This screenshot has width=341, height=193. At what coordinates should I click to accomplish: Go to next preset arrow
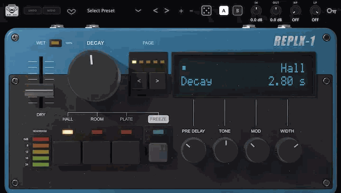[x=167, y=10]
